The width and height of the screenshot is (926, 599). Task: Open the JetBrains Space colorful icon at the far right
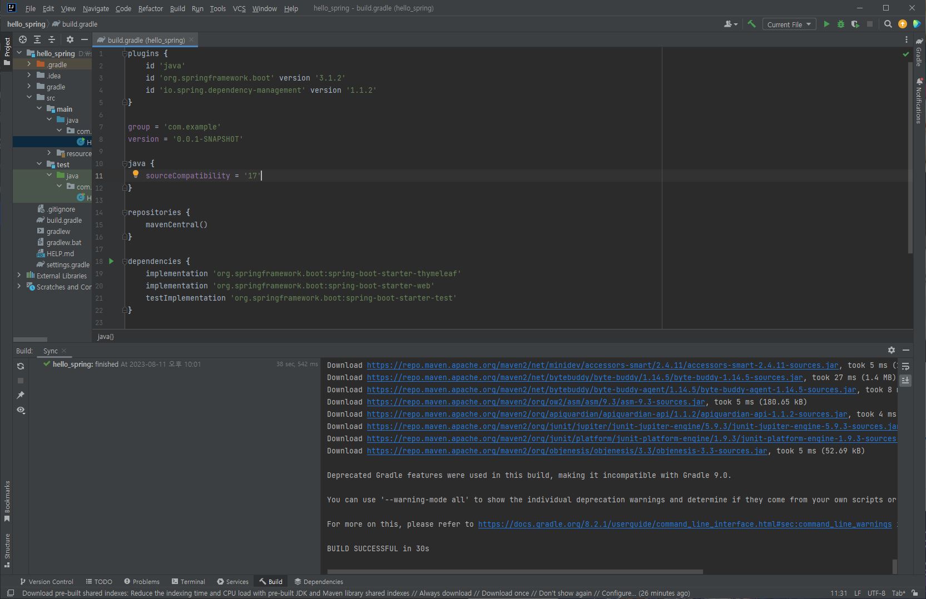[916, 24]
